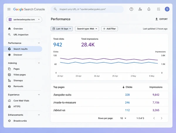
Task: Click the Google Search Console logo
Action: pos(29,9)
